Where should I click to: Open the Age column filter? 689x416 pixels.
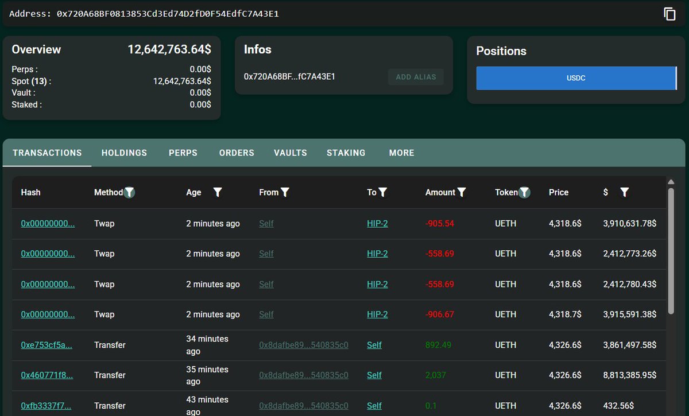(218, 193)
